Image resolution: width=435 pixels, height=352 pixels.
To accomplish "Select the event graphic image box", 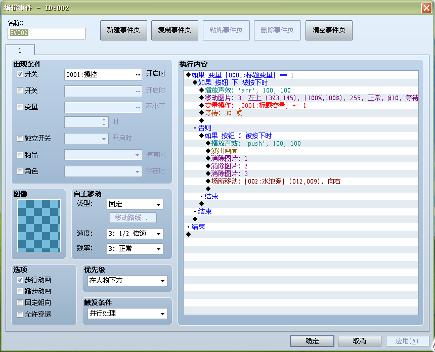I will [39, 226].
